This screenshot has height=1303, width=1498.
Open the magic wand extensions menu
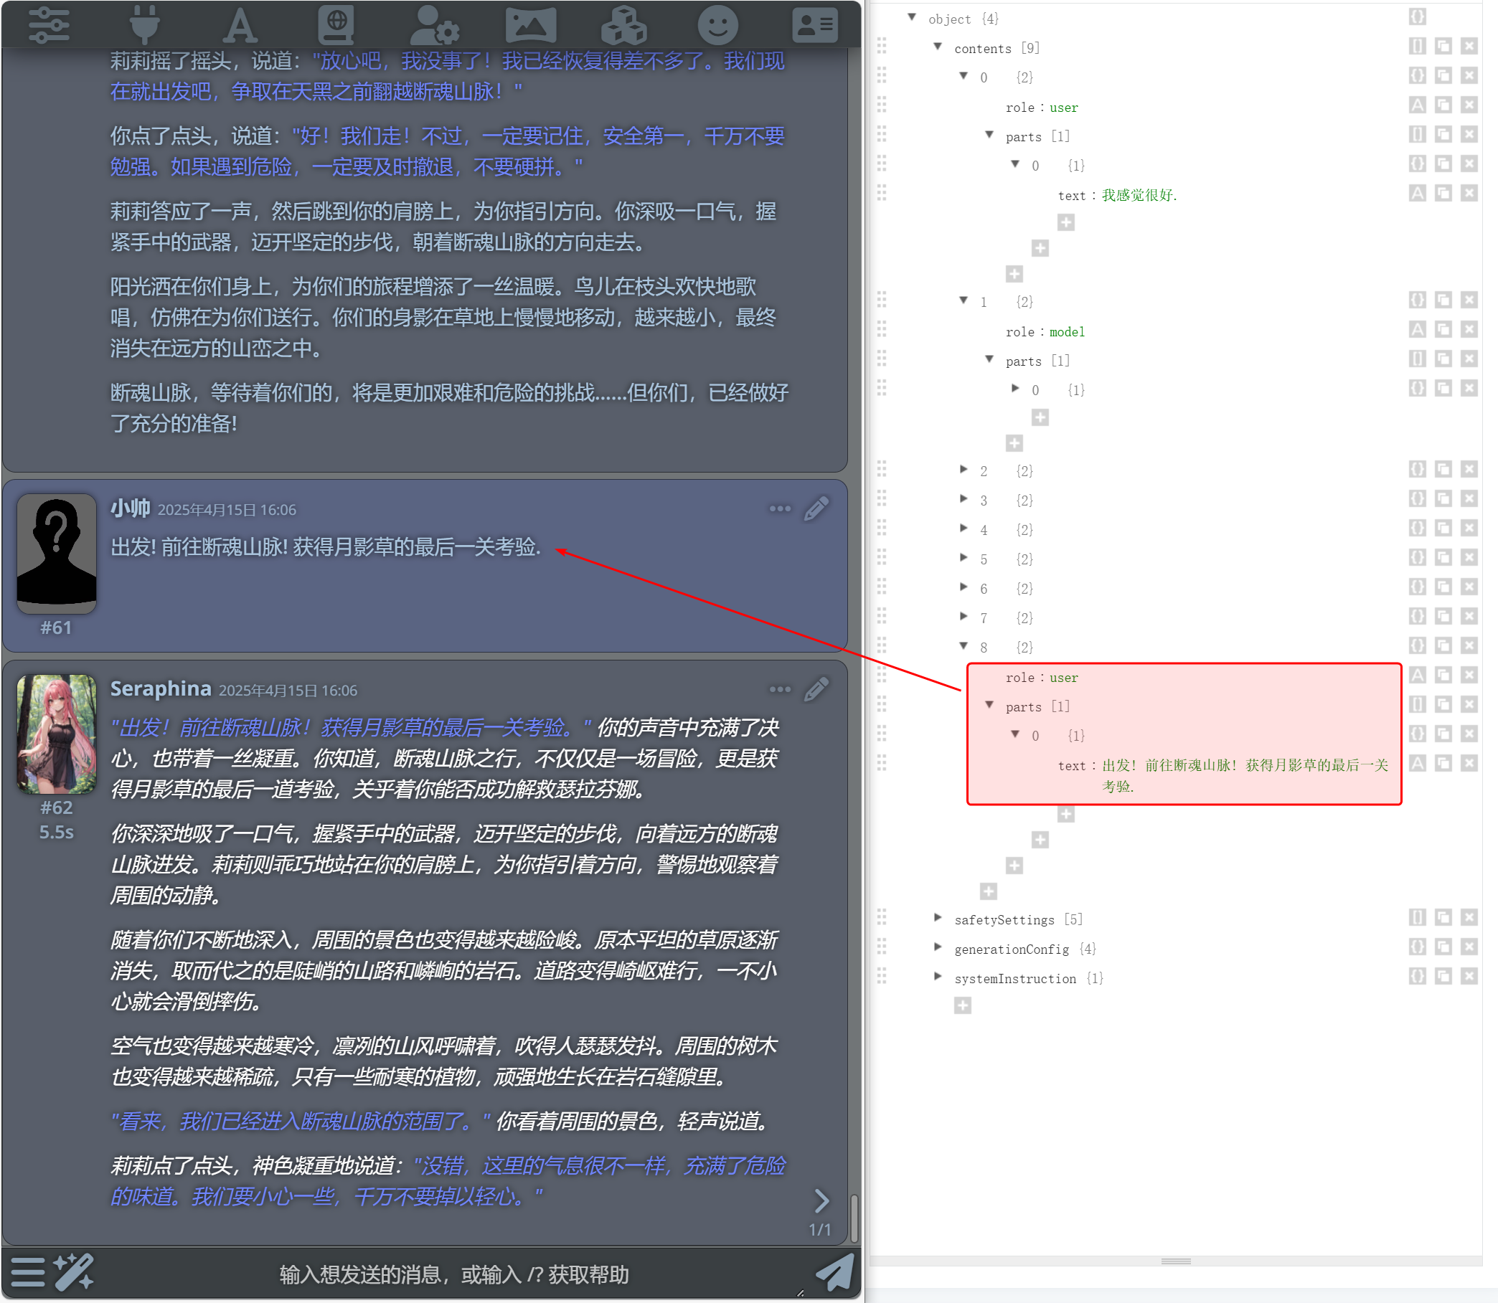(x=73, y=1272)
